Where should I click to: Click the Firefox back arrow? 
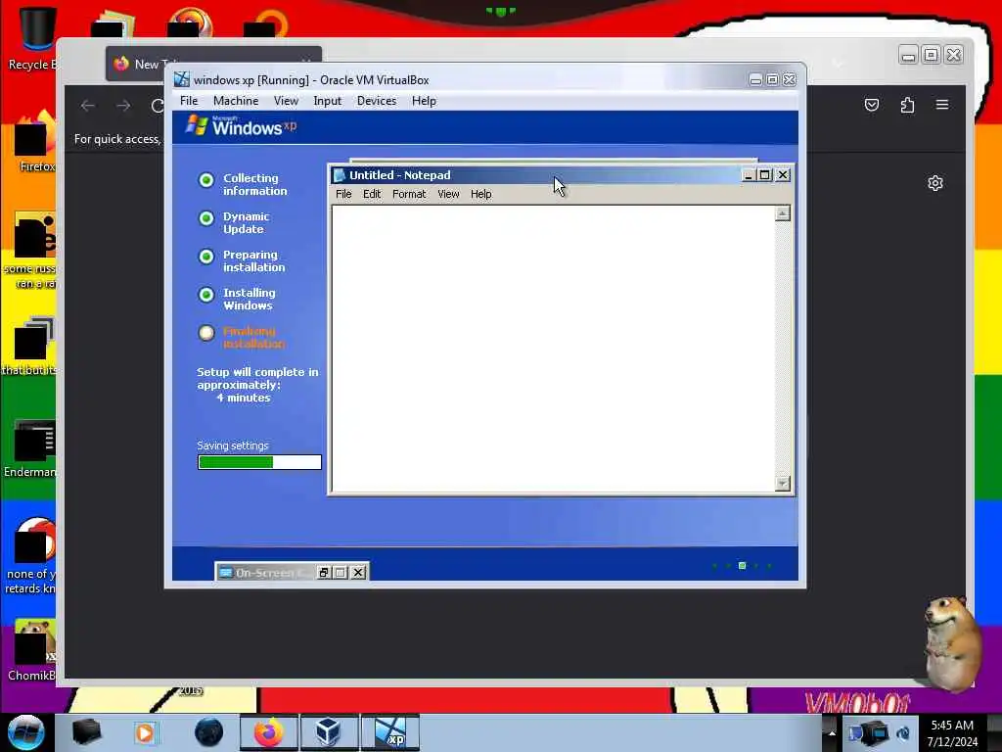click(88, 105)
